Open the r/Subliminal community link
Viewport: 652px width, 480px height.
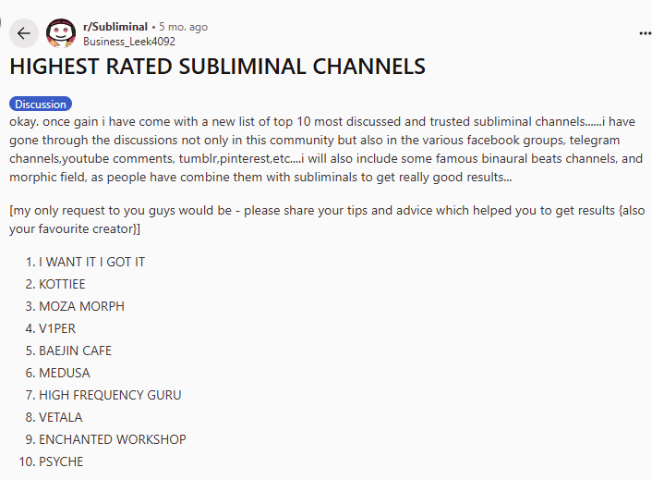[115, 27]
